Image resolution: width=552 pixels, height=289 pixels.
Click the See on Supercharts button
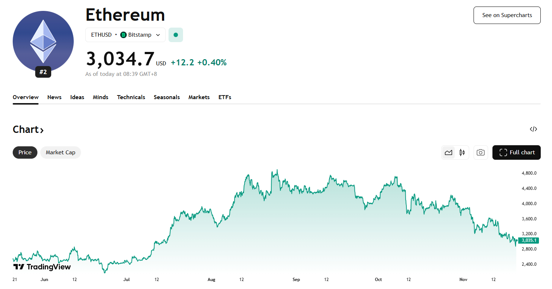click(507, 15)
